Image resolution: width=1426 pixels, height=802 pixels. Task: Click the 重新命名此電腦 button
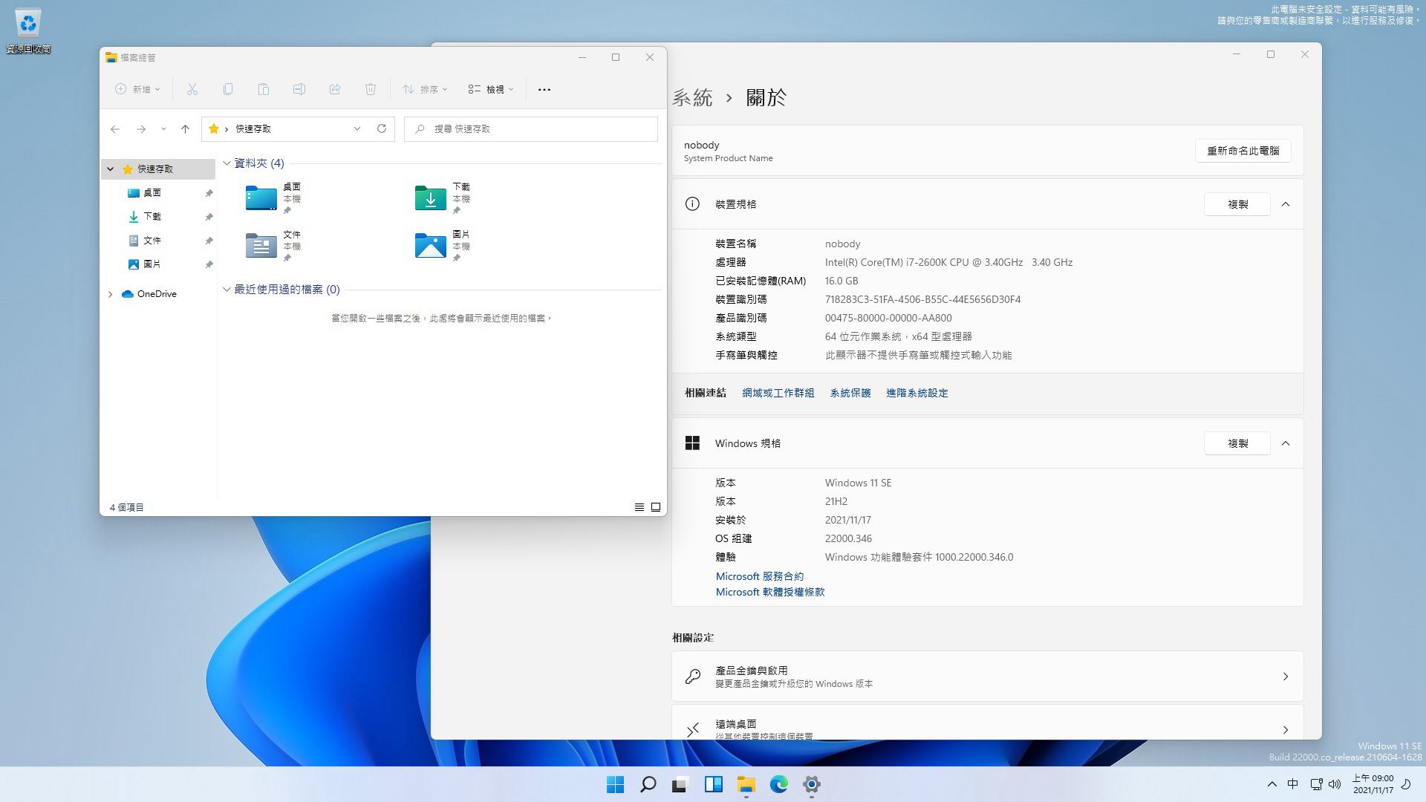point(1243,151)
